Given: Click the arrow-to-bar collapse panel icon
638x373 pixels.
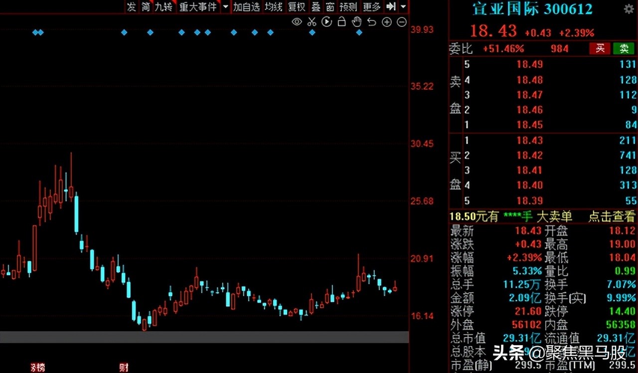Looking at the screenshot, I should (391, 6).
